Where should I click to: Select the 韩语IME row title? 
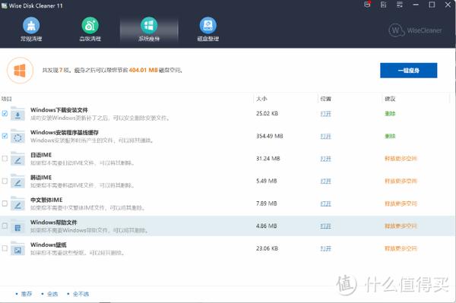pyautogui.click(x=41, y=177)
